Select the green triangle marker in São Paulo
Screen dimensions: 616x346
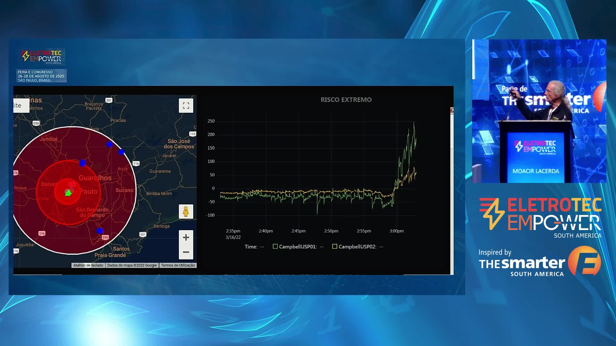(x=68, y=193)
